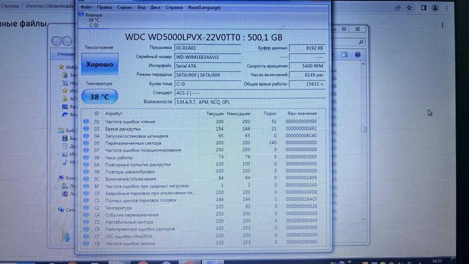Click Chrome's share page icon
This screenshot has width=469, height=264.
398,8
